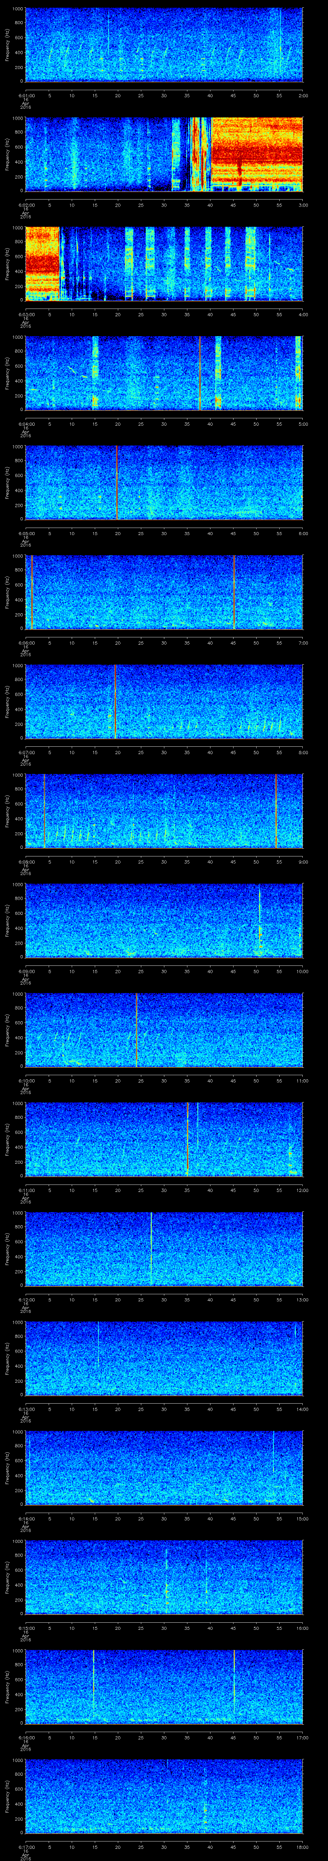Click the '6:06:00' start time label
This screenshot has width=328, height=1861.
(27, 643)
